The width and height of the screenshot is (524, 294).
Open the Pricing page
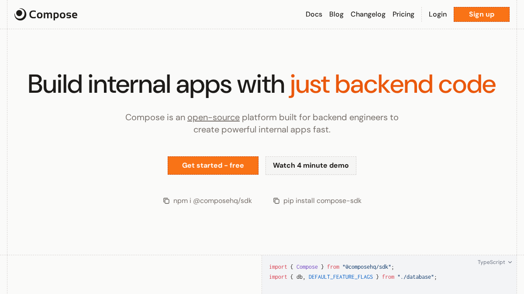[403, 14]
